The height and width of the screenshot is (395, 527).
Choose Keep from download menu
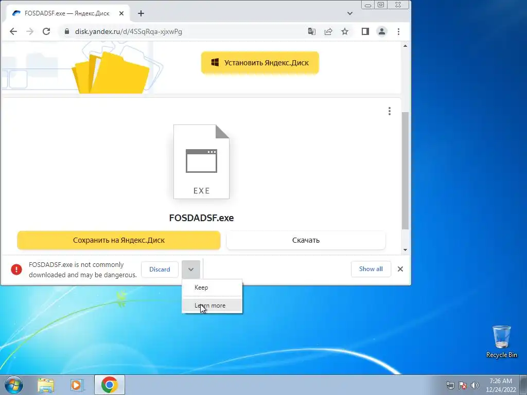(212, 288)
